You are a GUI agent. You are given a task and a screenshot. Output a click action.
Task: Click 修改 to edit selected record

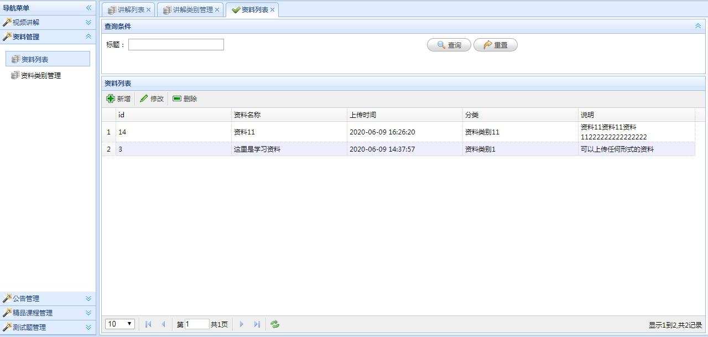pyautogui.click(x=152, y=98)
